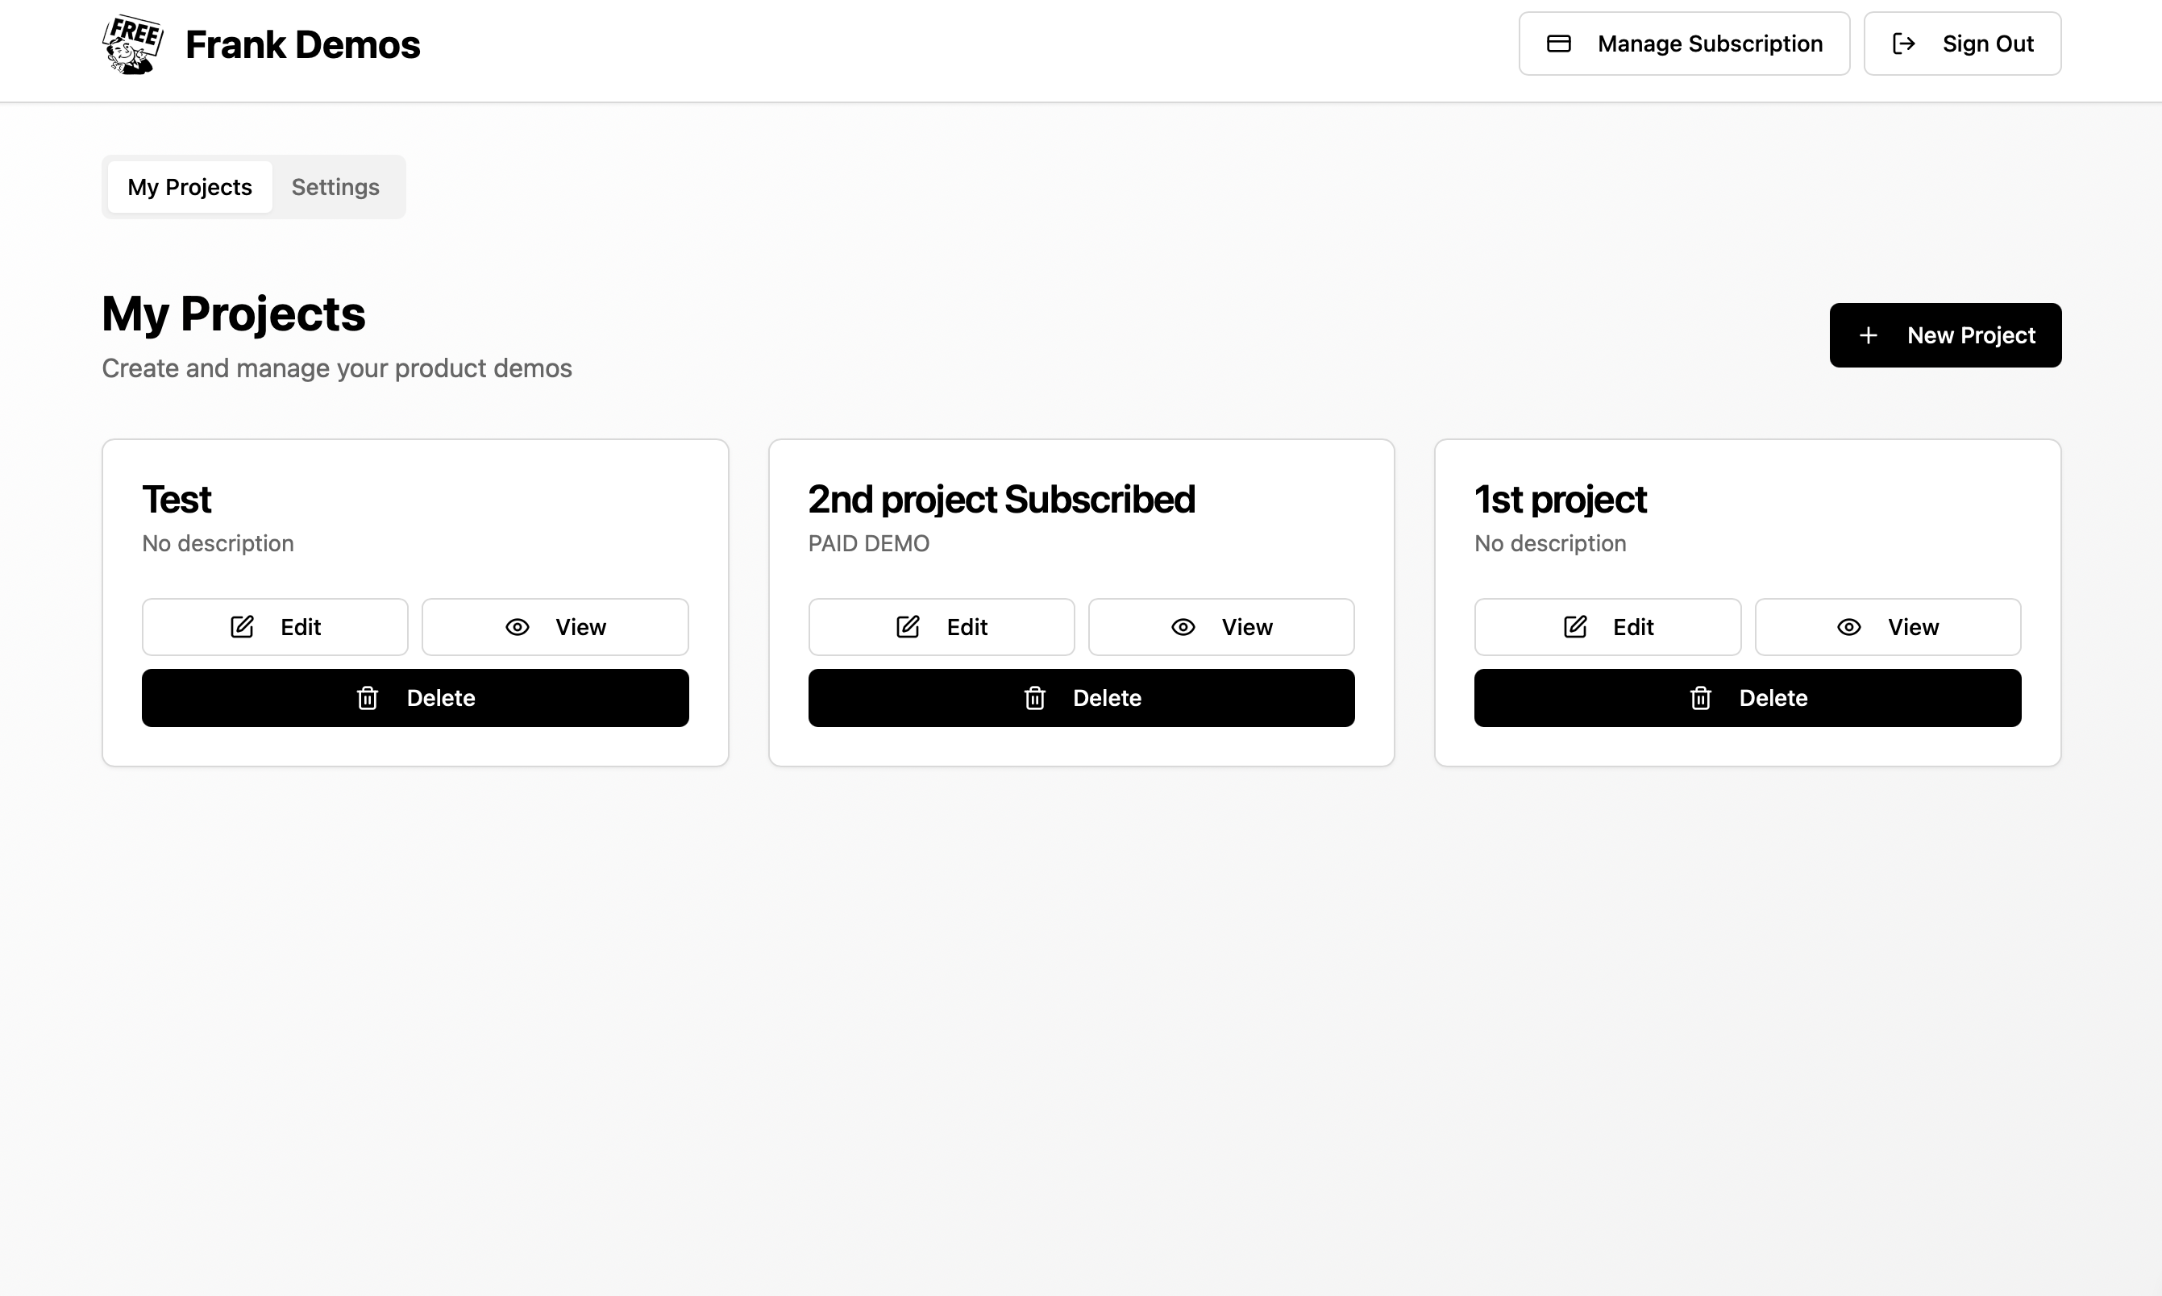Screen dimensions: 2162x1296
Task: Click the trash icon on 1st project card
Action: [x=1701, y=698]
